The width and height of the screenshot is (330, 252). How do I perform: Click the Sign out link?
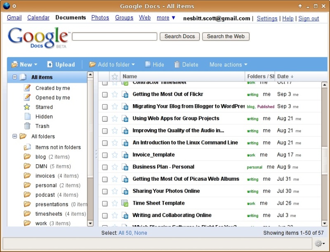[309, 19]
